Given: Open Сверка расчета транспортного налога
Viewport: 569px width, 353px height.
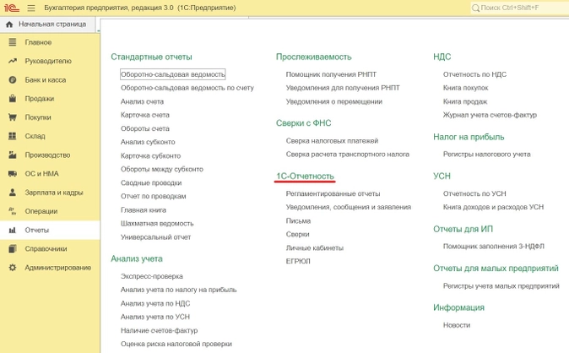Looking at the screenshot, I should (x=348, y=155).
